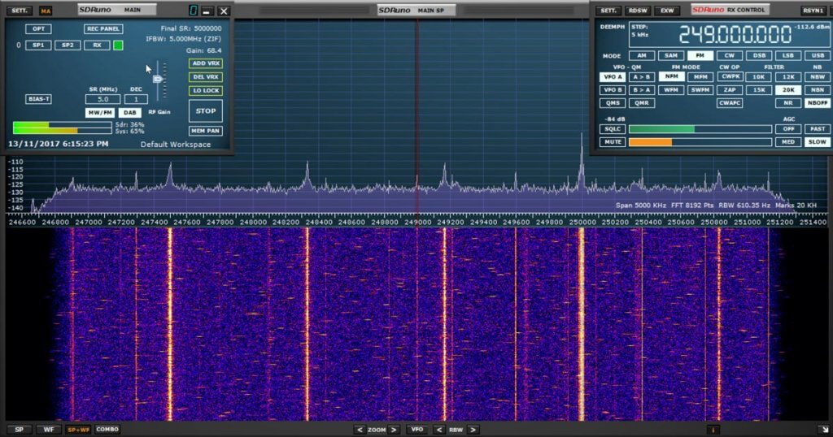
Task: Decrease RBW with the left arrow
Action: (439, 429)
